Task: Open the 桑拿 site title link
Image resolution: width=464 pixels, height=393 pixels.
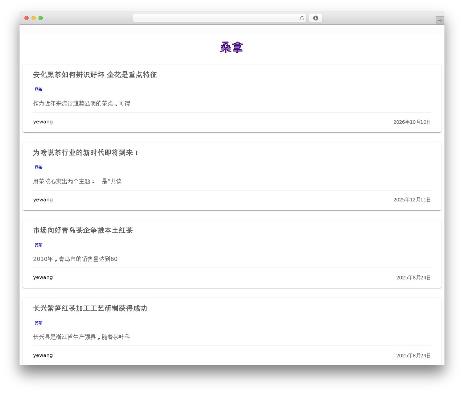Action: (x=232, y=47)
